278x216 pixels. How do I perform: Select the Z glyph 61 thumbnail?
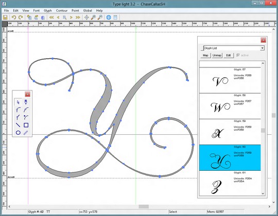230,184
